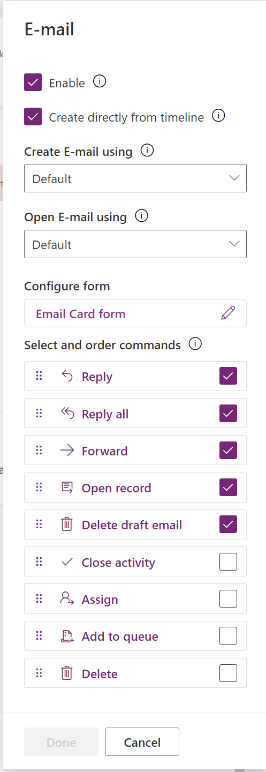Click the Done button
This screenshot has width=266, height=772.
[x=61, y=741]
